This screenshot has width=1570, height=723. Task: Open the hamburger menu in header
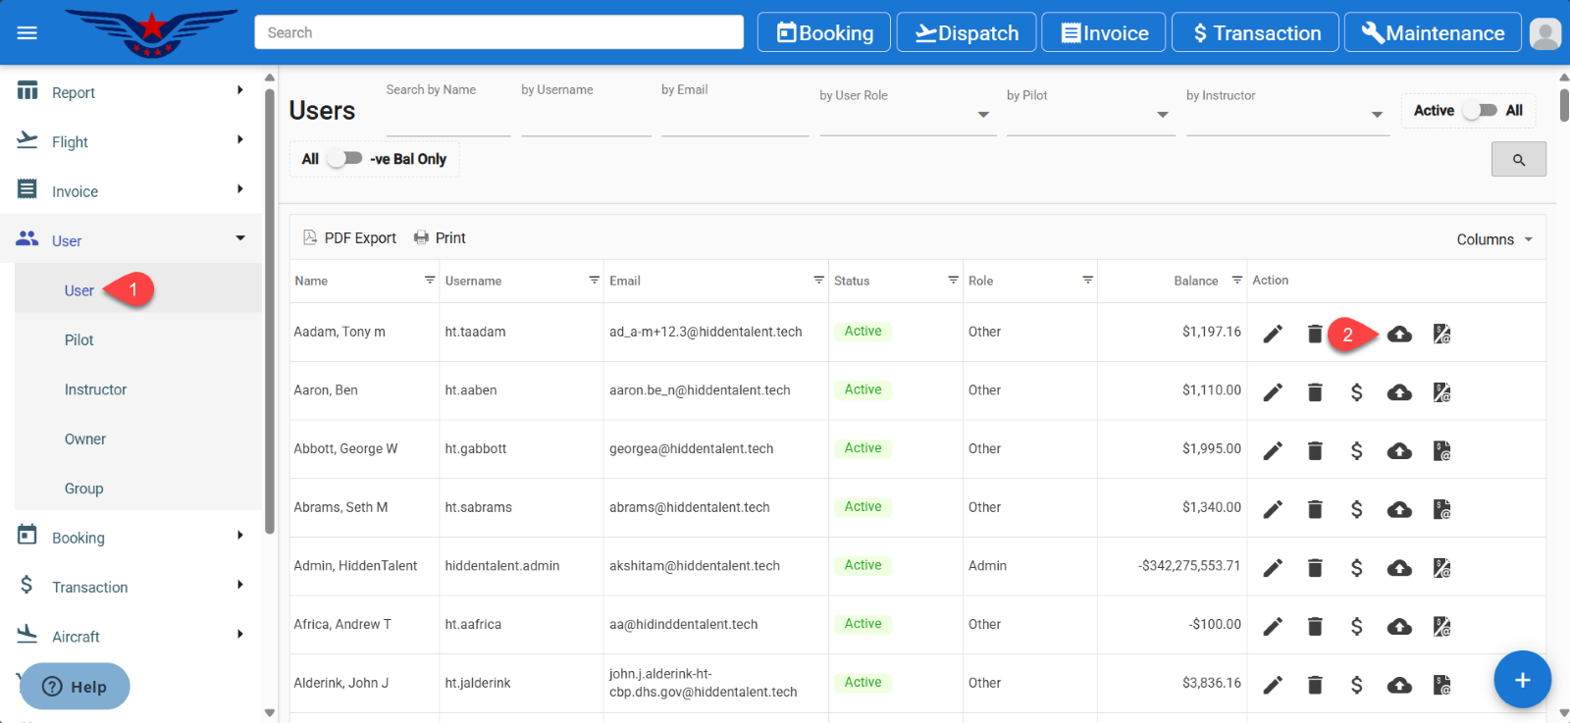point(27,33)
